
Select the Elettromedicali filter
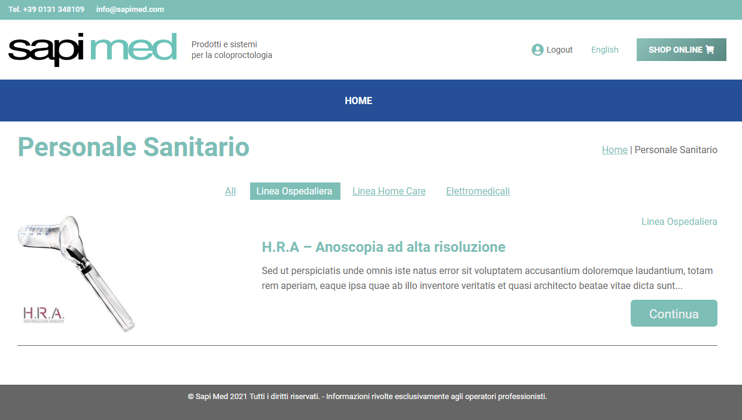tap(478, 191)
